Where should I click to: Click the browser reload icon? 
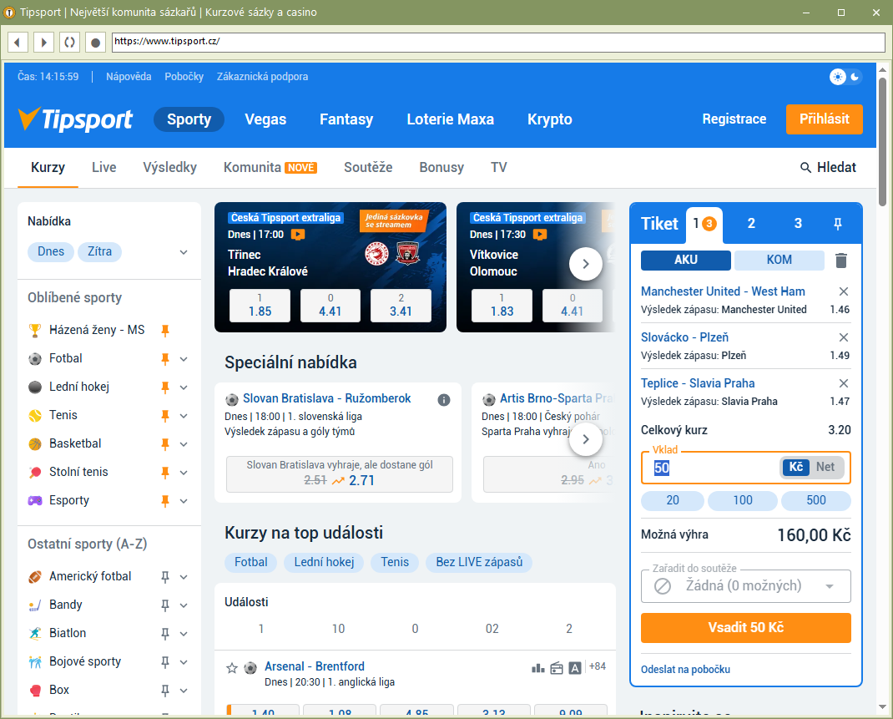(x=70, y=42)
